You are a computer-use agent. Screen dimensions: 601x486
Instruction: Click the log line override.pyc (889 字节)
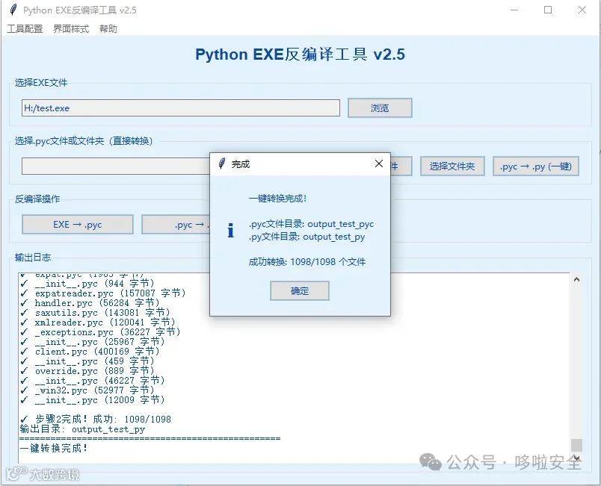click(x=87, y=371)
